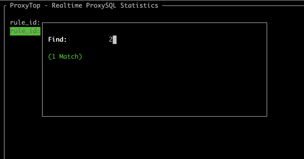The width and height of the screenshot is (304, 159).
Task: Click the word Realtime in the title
Action: (x=67, y=6)
